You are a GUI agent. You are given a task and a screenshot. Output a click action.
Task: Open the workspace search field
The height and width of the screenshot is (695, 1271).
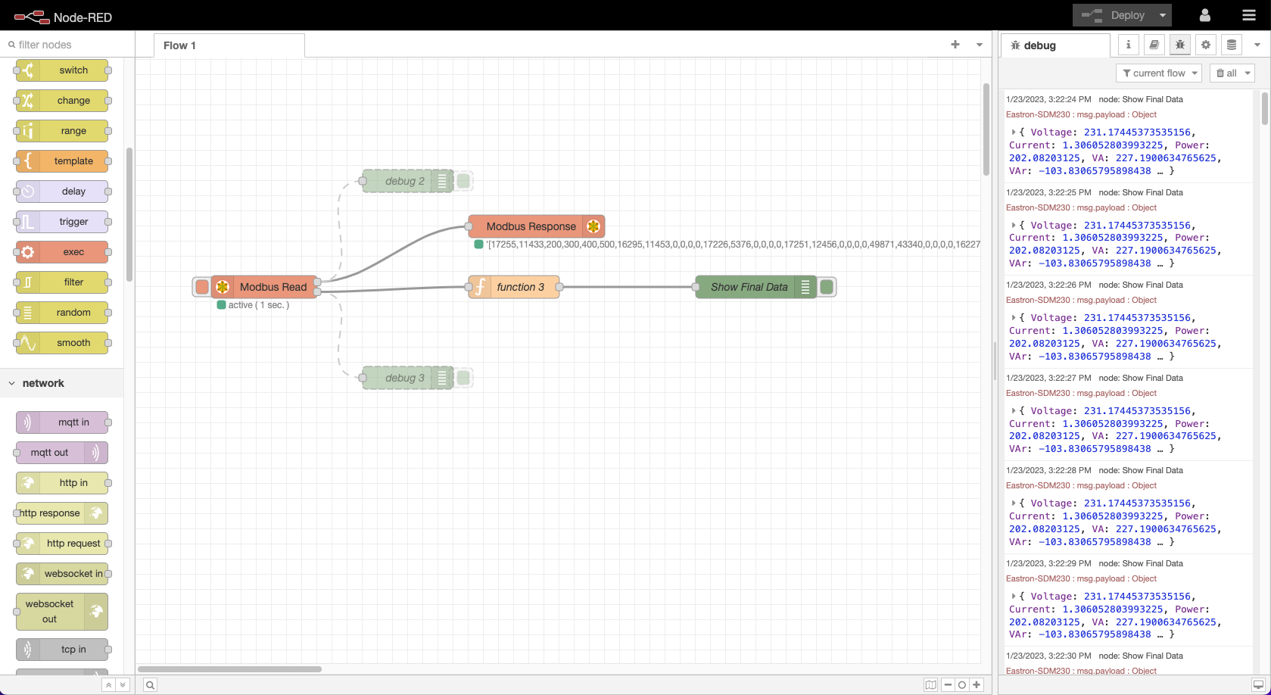(149, 684)
